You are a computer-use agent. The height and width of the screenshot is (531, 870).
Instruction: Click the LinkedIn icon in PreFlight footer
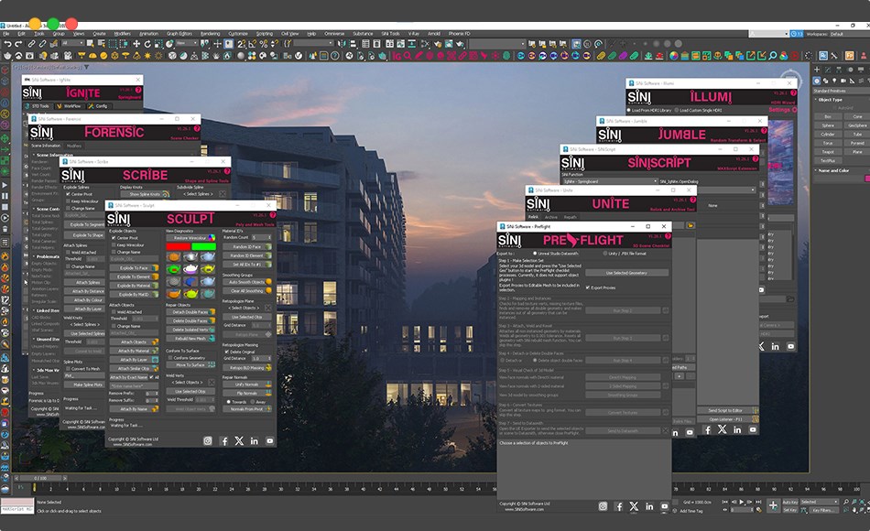coord(649,506)
